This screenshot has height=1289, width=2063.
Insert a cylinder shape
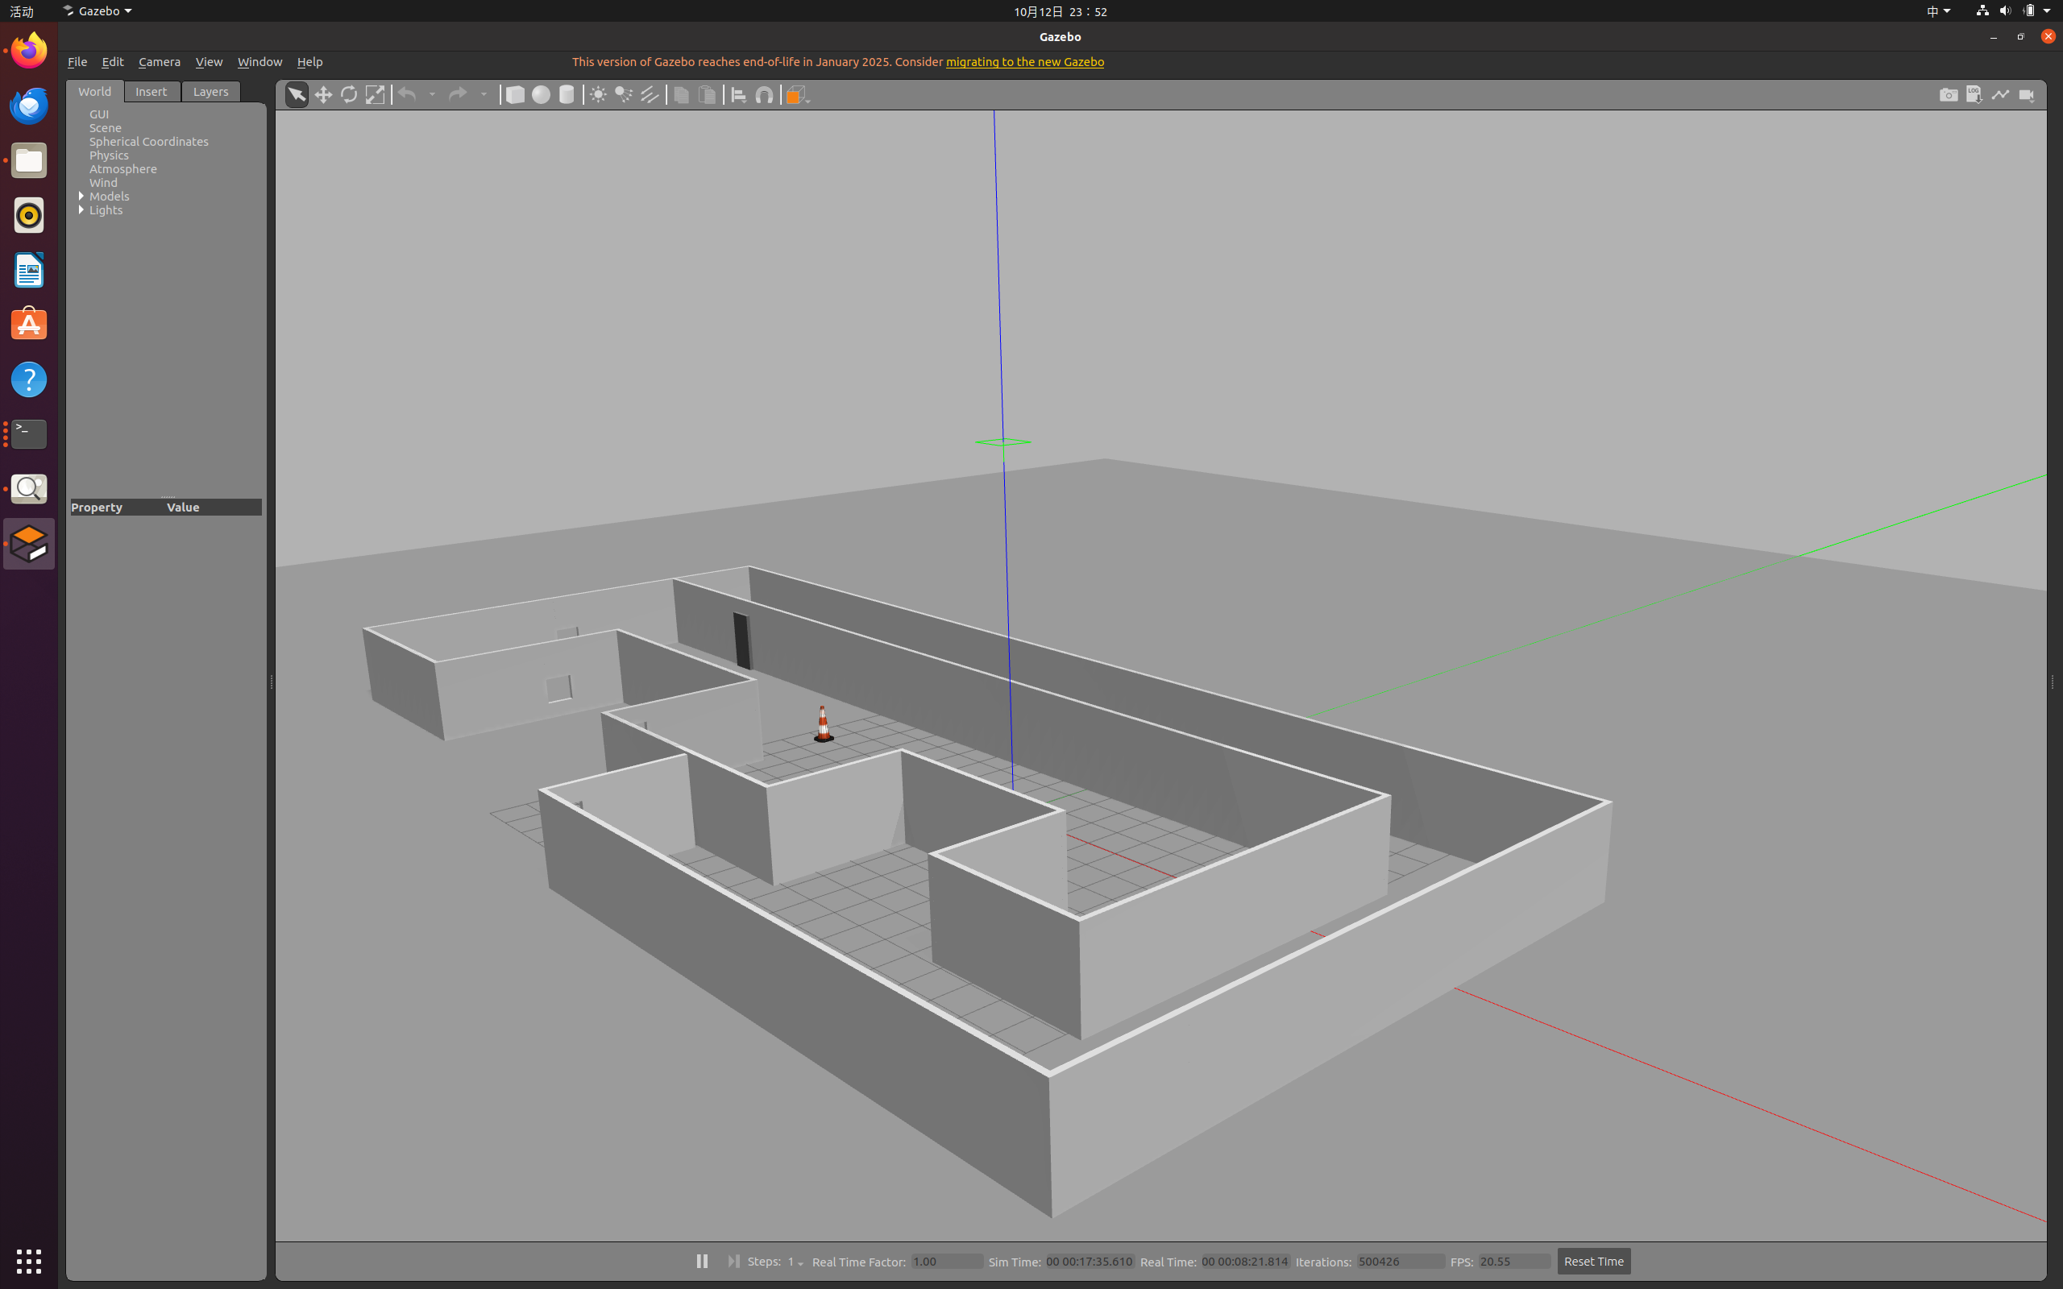click(567, 94)
